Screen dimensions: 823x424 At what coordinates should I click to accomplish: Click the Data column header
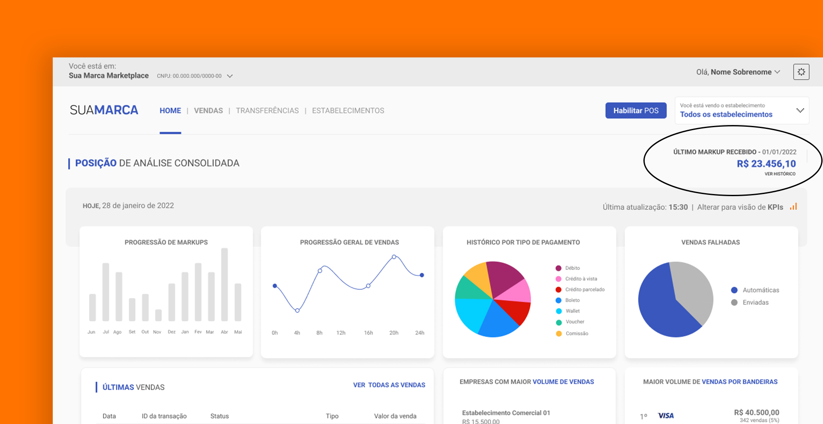(x=109, y=416)
